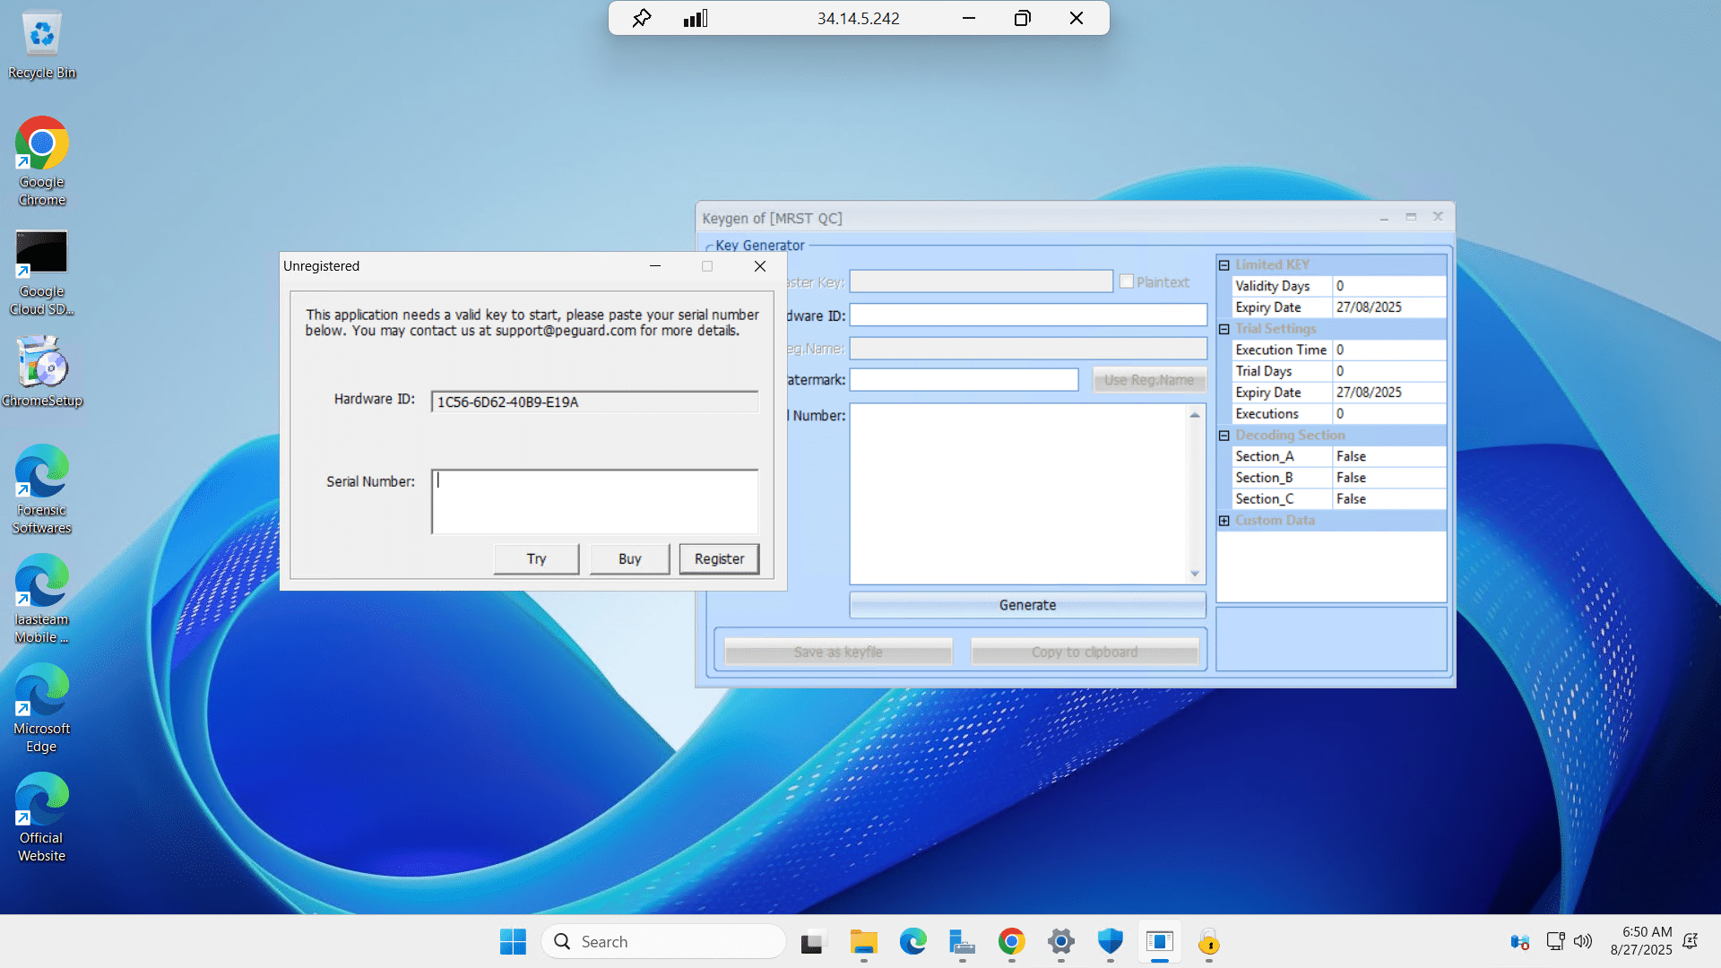Open File Explorer from the taskbar

tap(863, 942)
